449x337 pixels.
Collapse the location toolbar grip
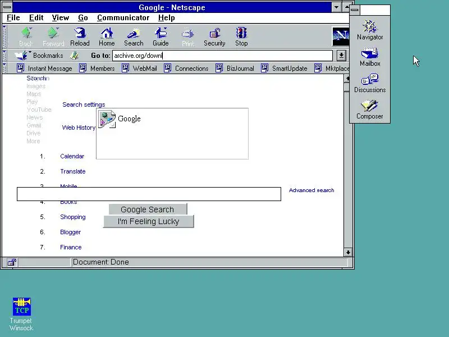[x=4, y=55]
